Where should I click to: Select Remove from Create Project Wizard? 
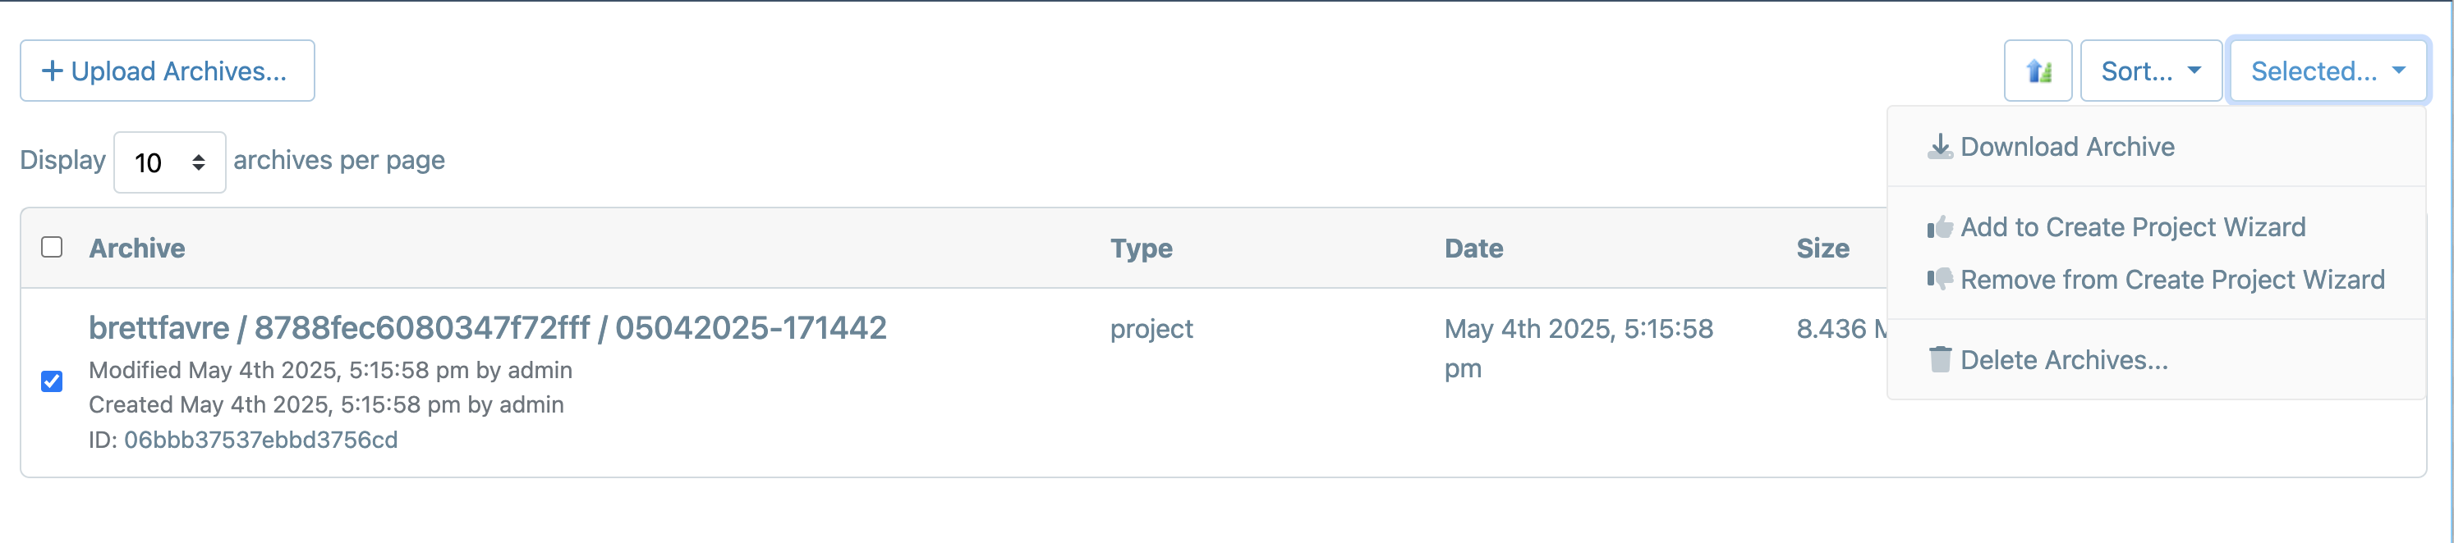coord(2156,280)
